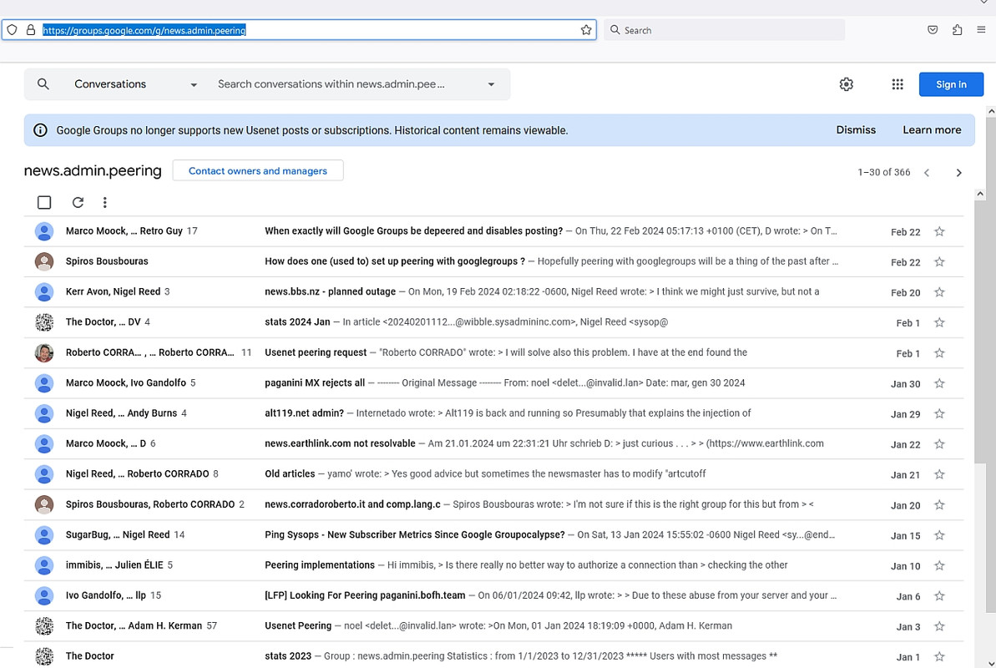Open Firefox hamburger application menu
This screenshot has width=996, height=668.
point(981,30)
